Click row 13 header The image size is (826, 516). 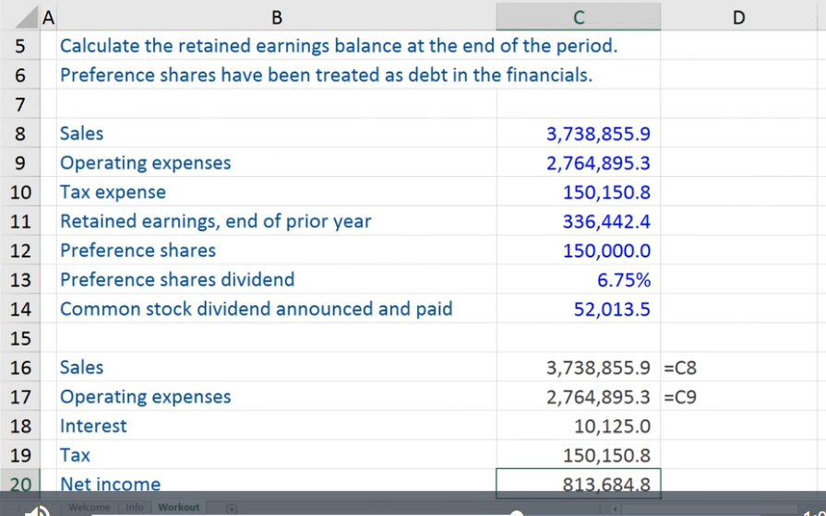20,279
